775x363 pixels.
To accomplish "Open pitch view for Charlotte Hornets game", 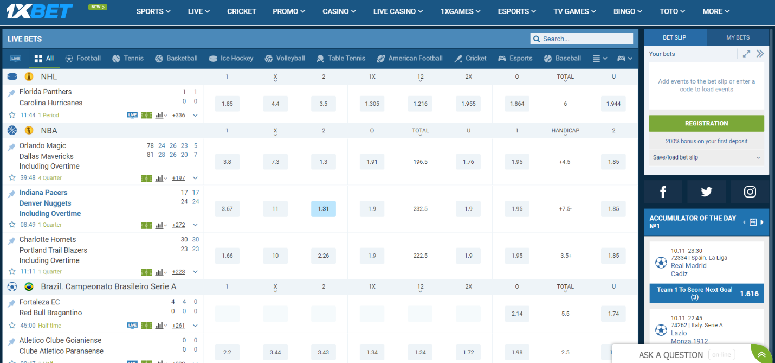I will (x=146, y=272).
